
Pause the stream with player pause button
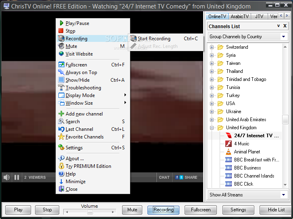17,177
